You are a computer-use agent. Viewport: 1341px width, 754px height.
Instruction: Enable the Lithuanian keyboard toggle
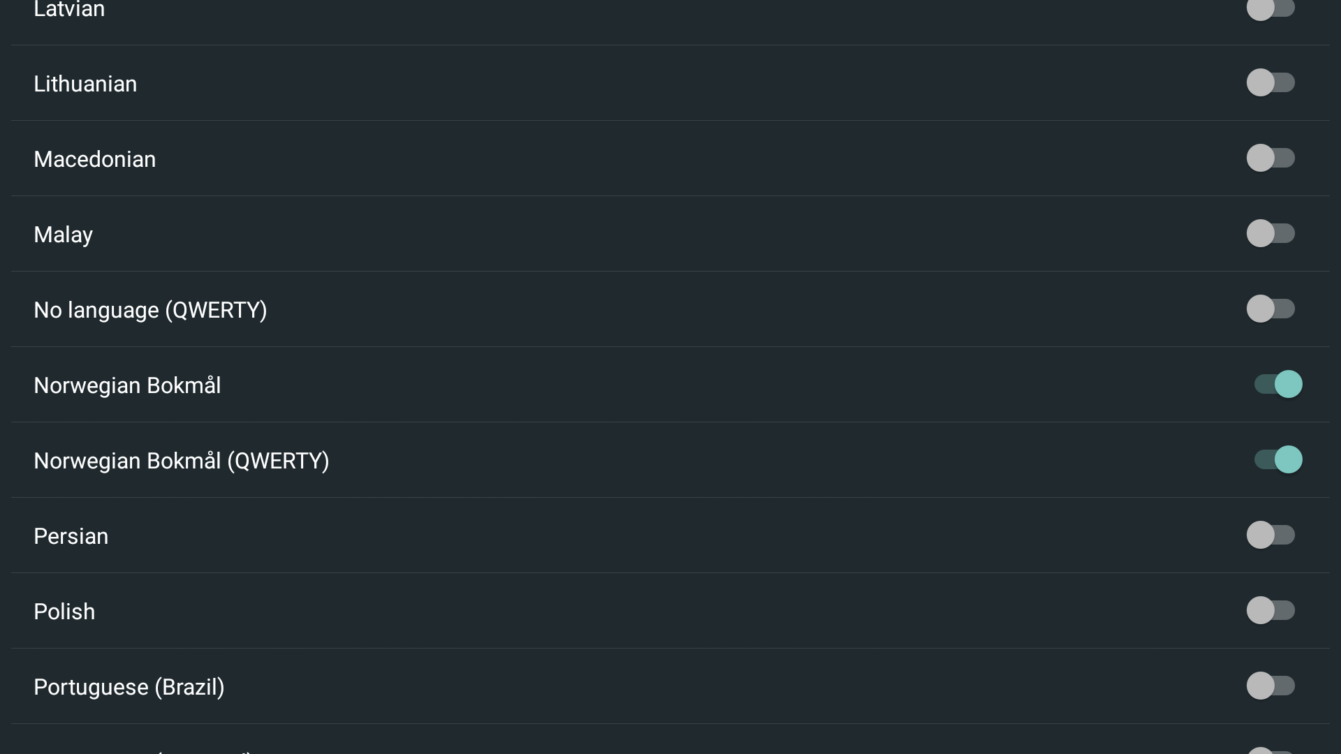[x=1270, y=83]
